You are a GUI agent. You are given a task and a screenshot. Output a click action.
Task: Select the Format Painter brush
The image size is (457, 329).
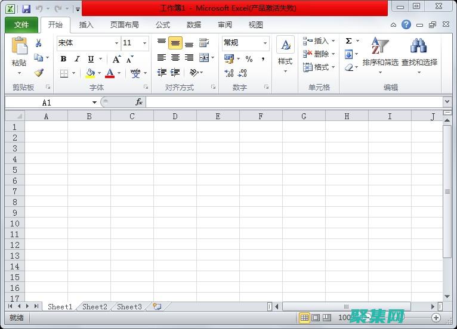[39, 73]
